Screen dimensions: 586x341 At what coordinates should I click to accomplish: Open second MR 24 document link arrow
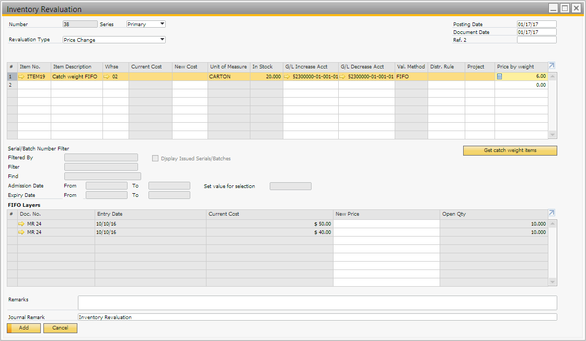[21, 232]
